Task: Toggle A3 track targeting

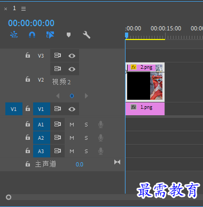Action: tap(42, 151)
